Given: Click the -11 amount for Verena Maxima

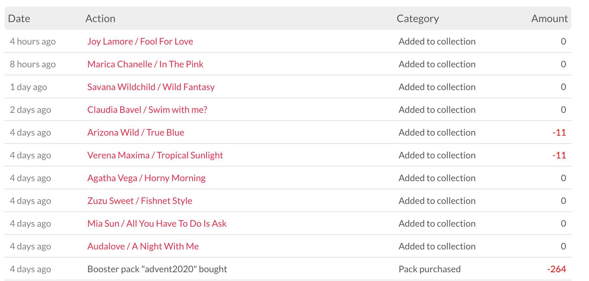Looking at the screenshot, I should tap(559, 155).
